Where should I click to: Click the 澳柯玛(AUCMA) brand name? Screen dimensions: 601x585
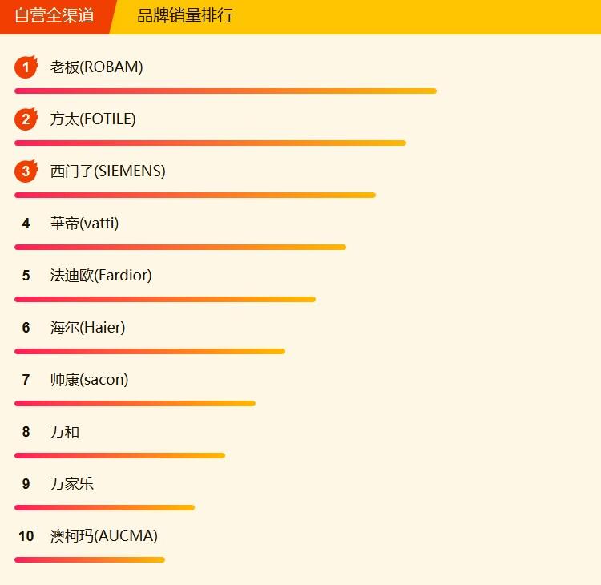[104, 536]
